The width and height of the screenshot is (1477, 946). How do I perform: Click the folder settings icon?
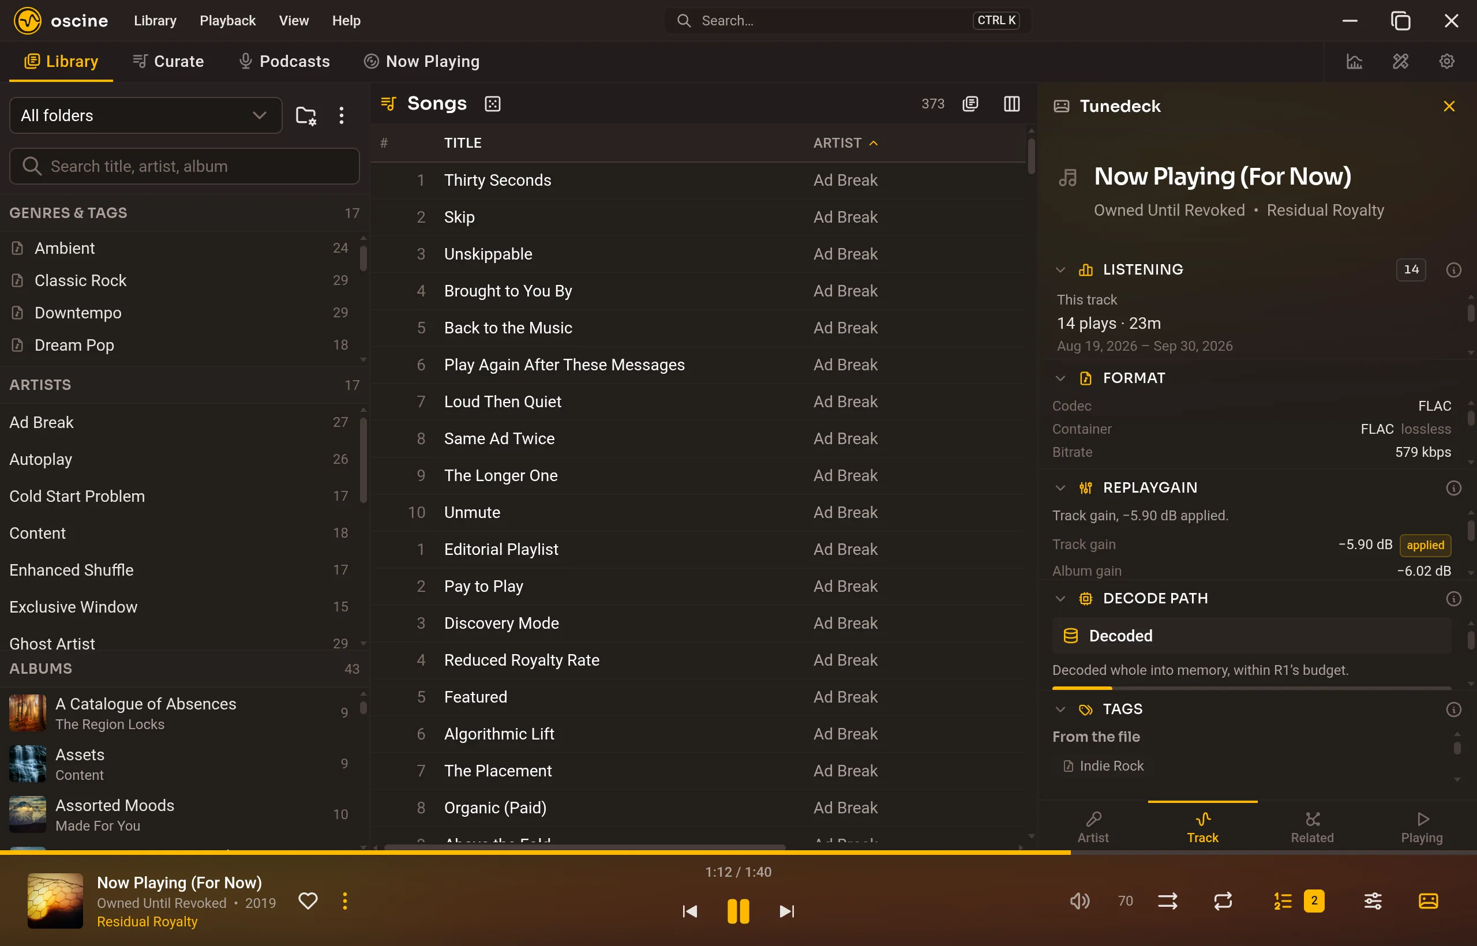pos(305,115)
